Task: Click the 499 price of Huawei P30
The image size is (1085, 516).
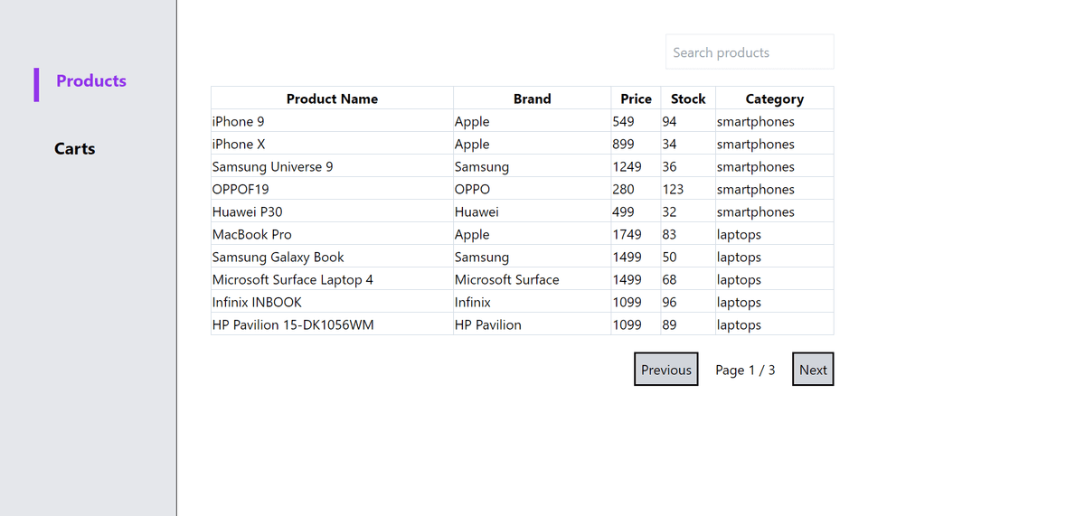Action: [623, 211]
